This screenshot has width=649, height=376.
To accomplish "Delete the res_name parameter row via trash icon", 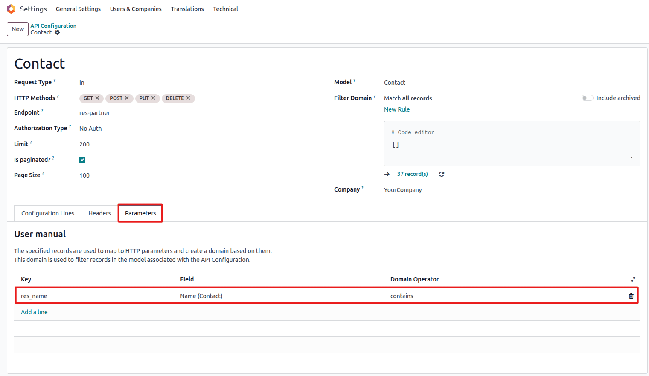I will (x=631, y=296).
